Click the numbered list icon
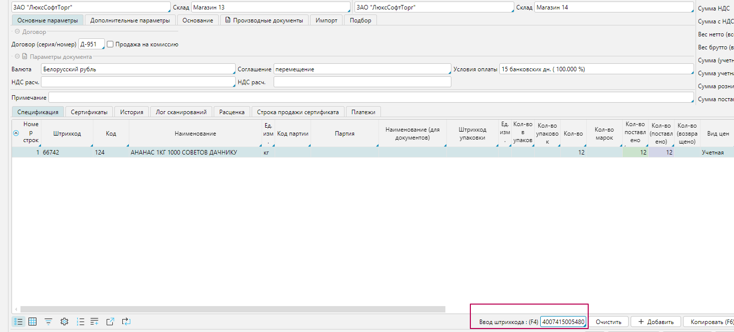This screenshot has width=734, height=332. tap(80, 322)
